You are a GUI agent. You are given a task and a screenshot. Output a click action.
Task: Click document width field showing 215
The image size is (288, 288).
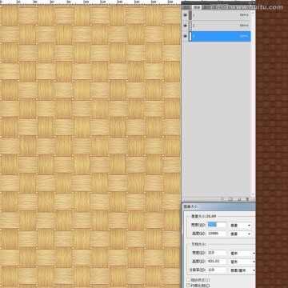tap(217, 253)
